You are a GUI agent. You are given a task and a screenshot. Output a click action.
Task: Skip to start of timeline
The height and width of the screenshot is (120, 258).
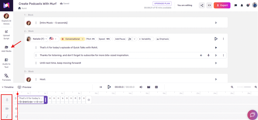[x=101, y=87]
